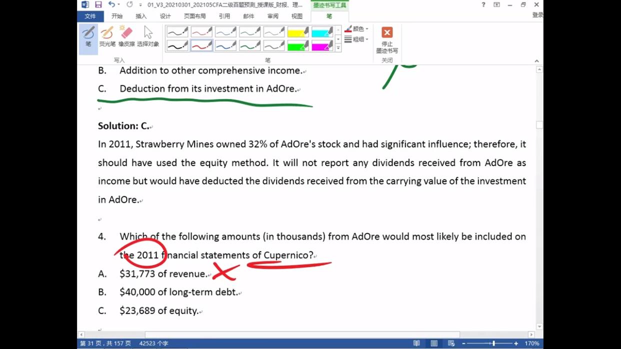Screen dimensions: 621x349
Task: Click the 第 31 页 page indicator
Action: [x=105, y=344]
